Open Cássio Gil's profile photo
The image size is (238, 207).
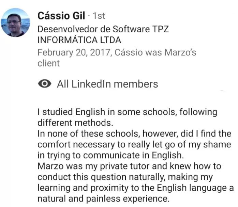click(x=15, y=22)
